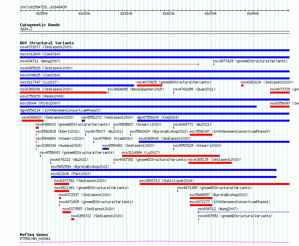The image size is (299, 246).
Task: Open nsv822106 (Park2010) variant
Action: tap(71, 174)
